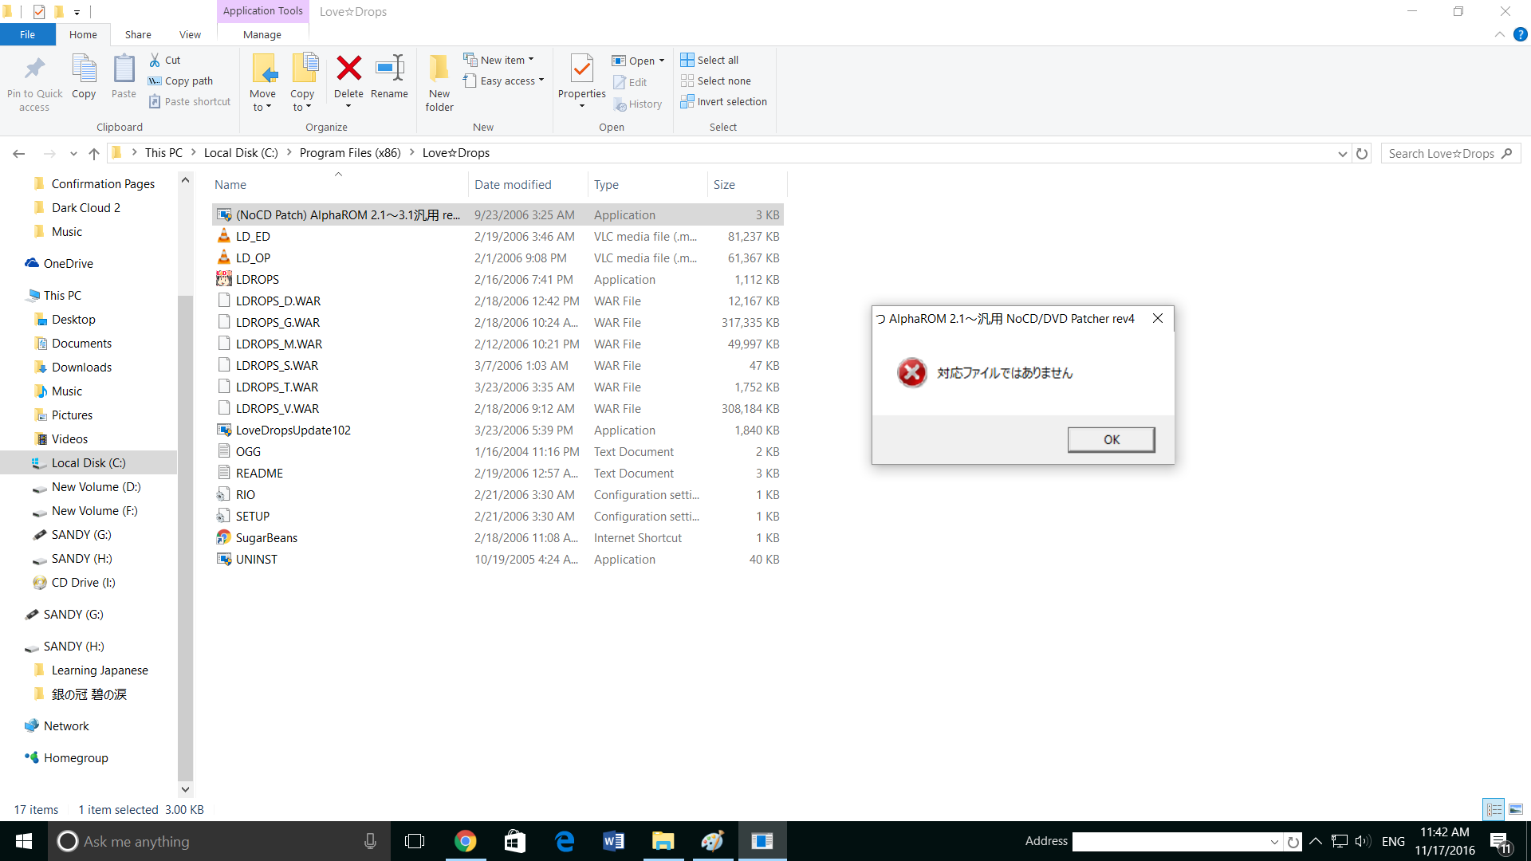Select the LDROPS application file
The image size is (1531, 861).
coord(498,279)
